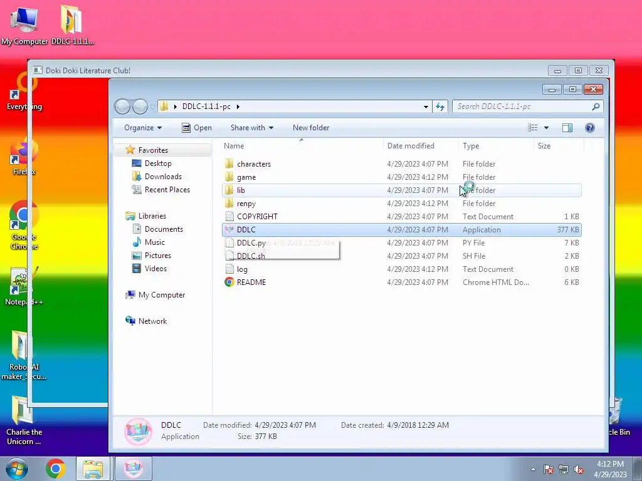This screenshot has height=481, width=642.
Task: Select the renpy folder icon
Action: pos(229,204)
